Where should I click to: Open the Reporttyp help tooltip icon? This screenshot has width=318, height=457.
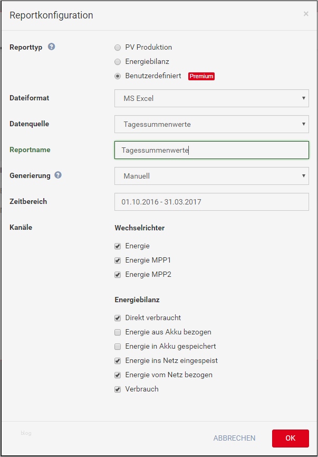[51, 47]
